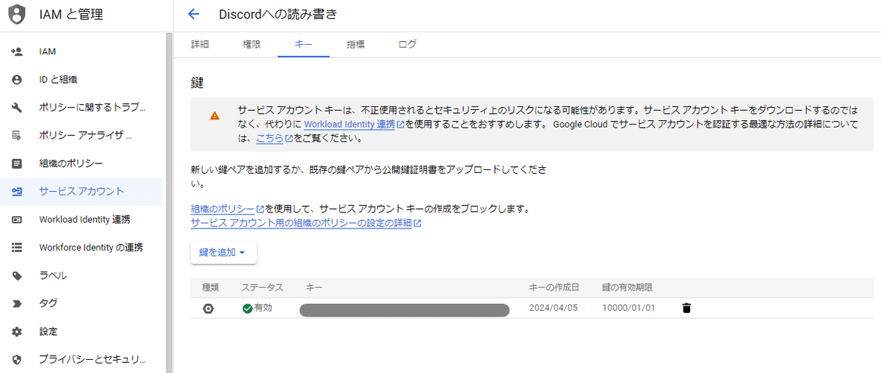The width and height of the screenshot is (881, 373).
Task: Click the キー column header
Action: click(314, 287)
